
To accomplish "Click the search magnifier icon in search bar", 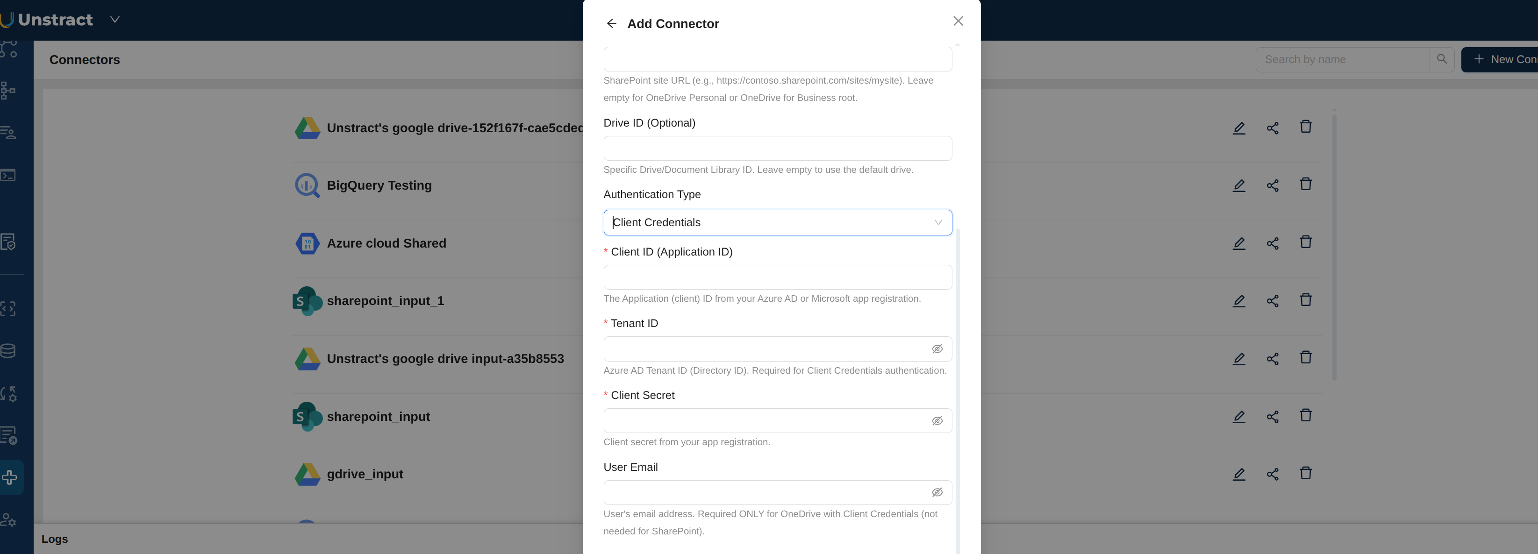I will click(x=1442, y=59).
